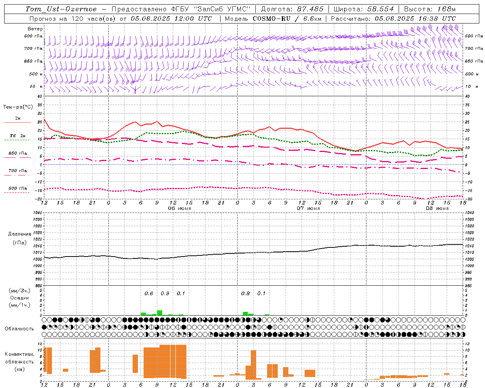The width and height of the screenshot is (485, 388).
Task: Click the 0.8 precipitation amount value
Action: click(246, 294)
